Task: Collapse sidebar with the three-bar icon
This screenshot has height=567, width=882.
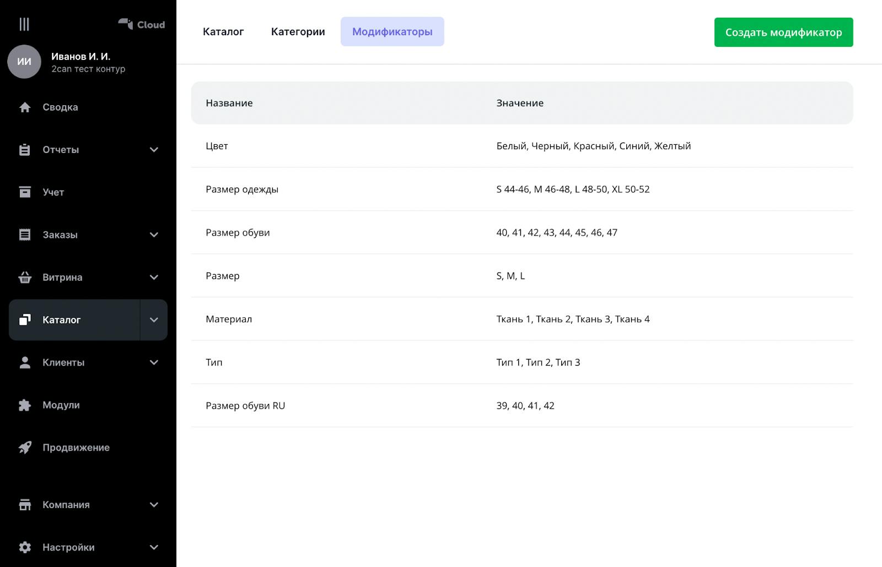Action: [x=24, y=24]
